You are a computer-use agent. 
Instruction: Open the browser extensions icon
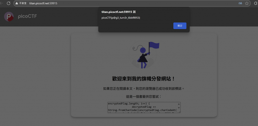point(256,3)
